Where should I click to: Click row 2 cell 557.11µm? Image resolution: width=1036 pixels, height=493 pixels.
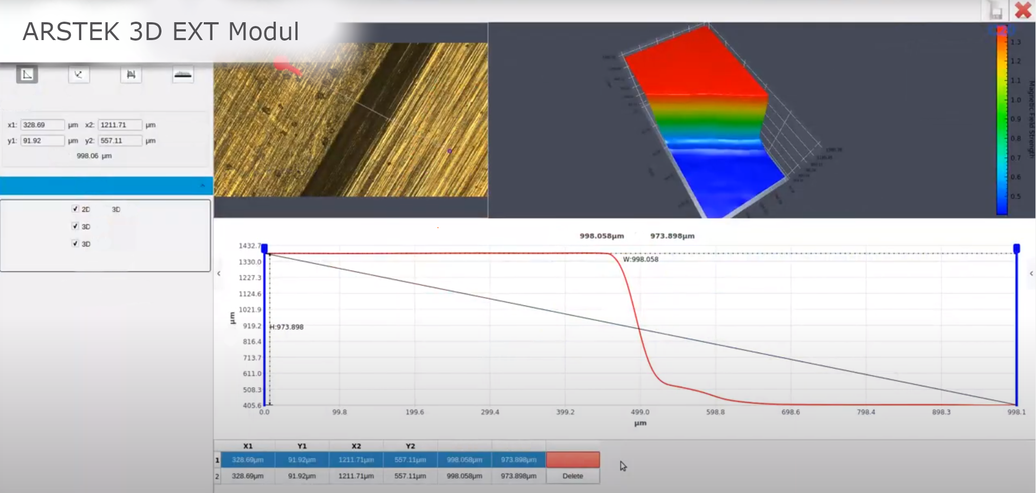pyautogui.click(x=410, y=476)
